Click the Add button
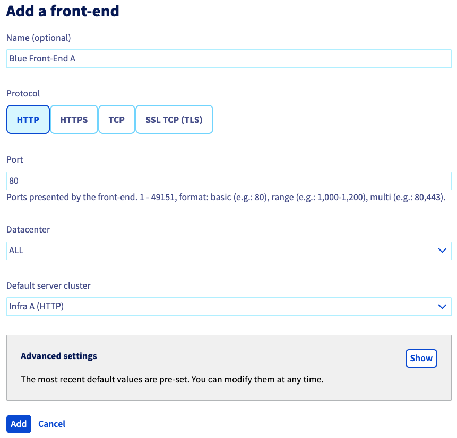The image size is (457, 438). tap(19, 424)
